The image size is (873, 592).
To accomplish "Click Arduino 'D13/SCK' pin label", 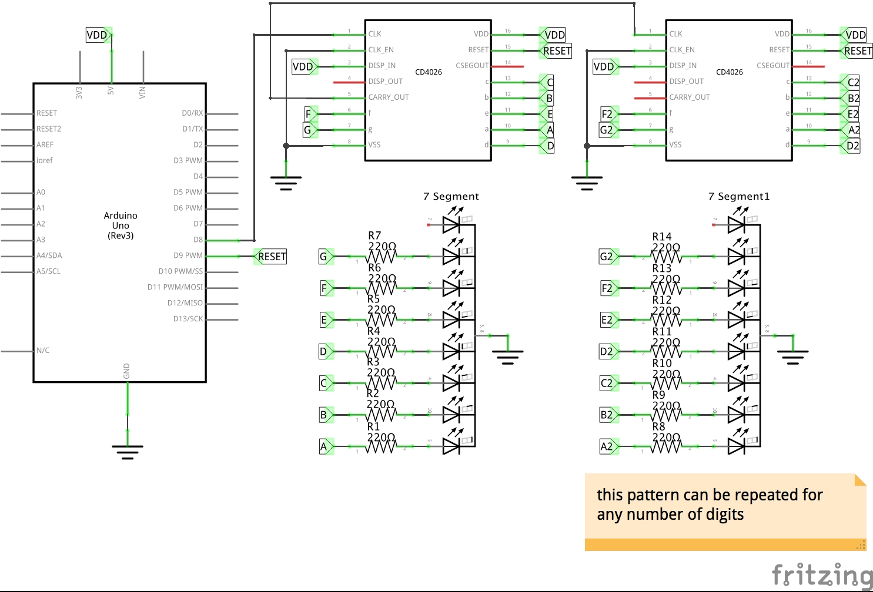I will pos(188,319).
